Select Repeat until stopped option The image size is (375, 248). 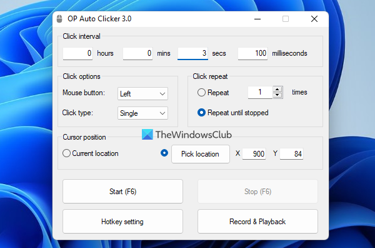(x=201, y=113)
